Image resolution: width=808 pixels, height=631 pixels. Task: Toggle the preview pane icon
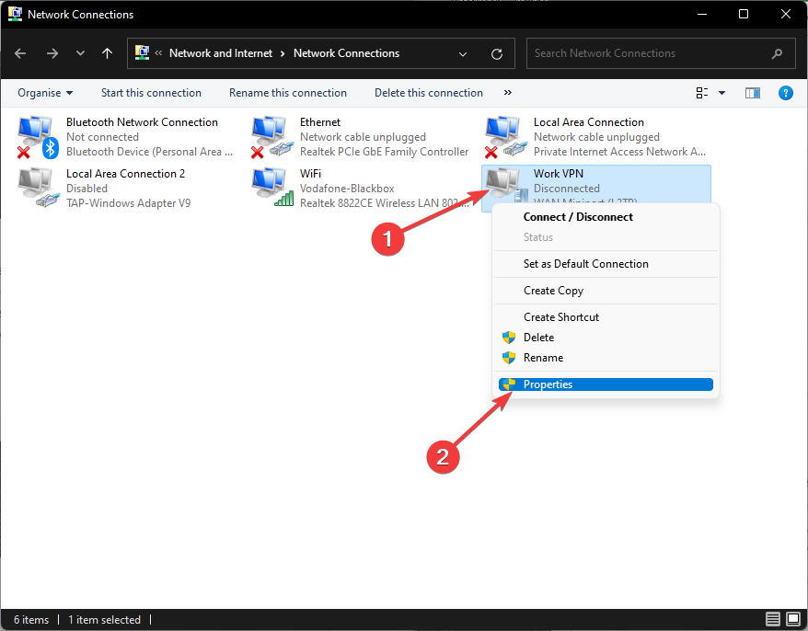click(x=753, y=93)
